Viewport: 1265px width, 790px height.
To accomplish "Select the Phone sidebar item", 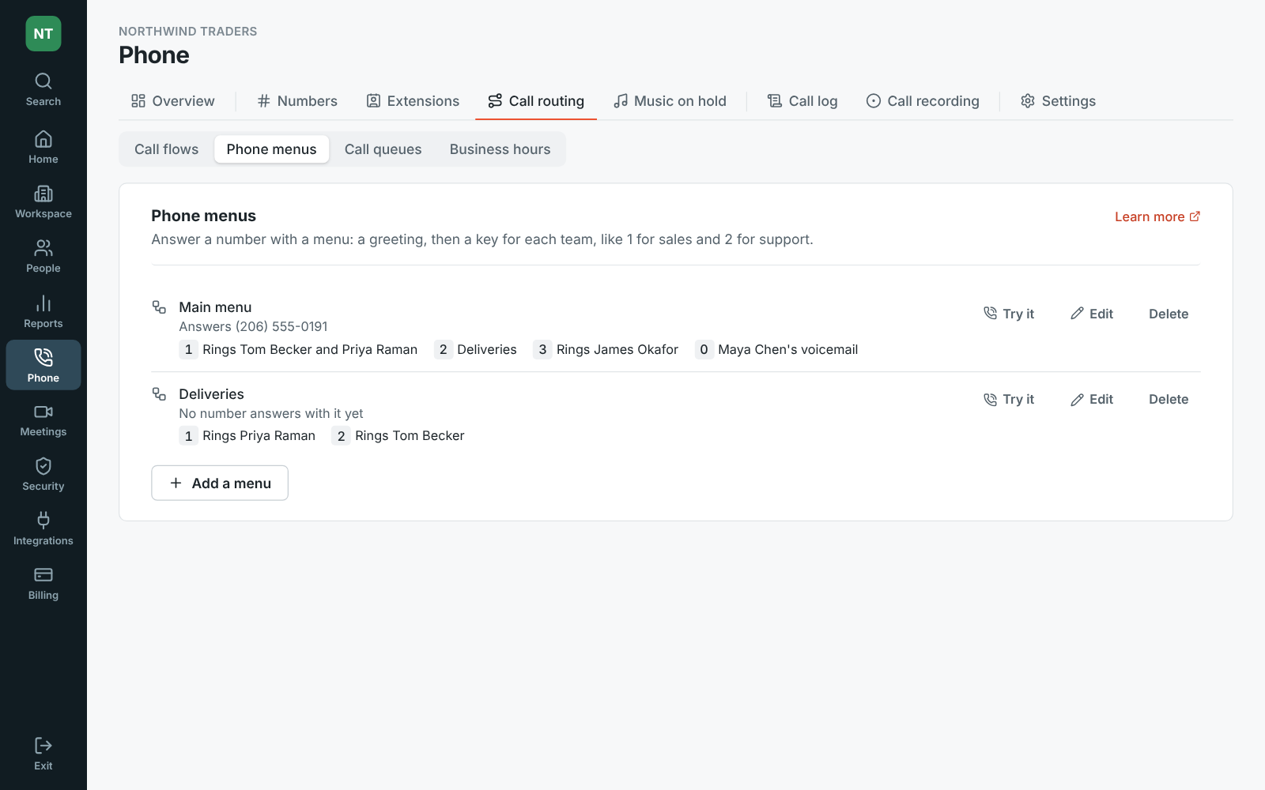I will (x=43, y=365).
